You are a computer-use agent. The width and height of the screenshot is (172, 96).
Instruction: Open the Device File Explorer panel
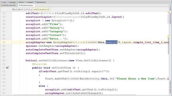[170, 87]
